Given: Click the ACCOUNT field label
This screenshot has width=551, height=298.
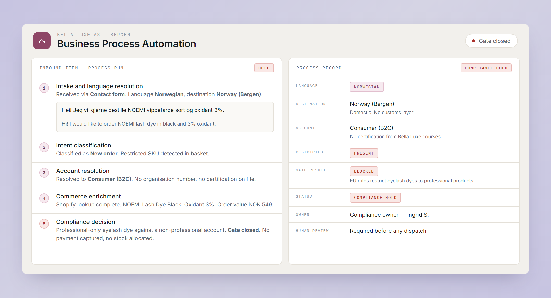Looking at the screenshot, I should point(305,128).
